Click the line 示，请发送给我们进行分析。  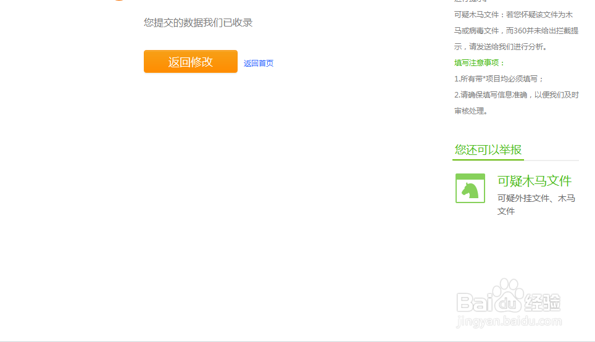click(x=502, y=47)
